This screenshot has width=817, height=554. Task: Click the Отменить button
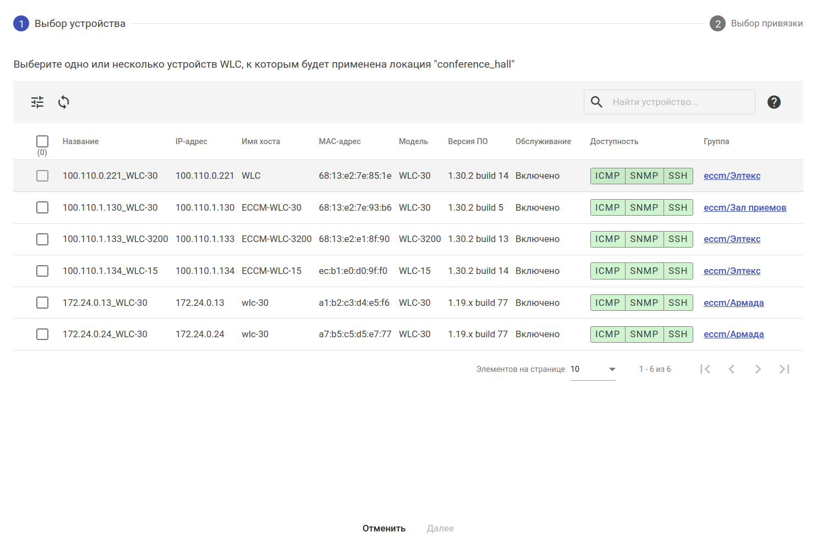click(384, 528)
